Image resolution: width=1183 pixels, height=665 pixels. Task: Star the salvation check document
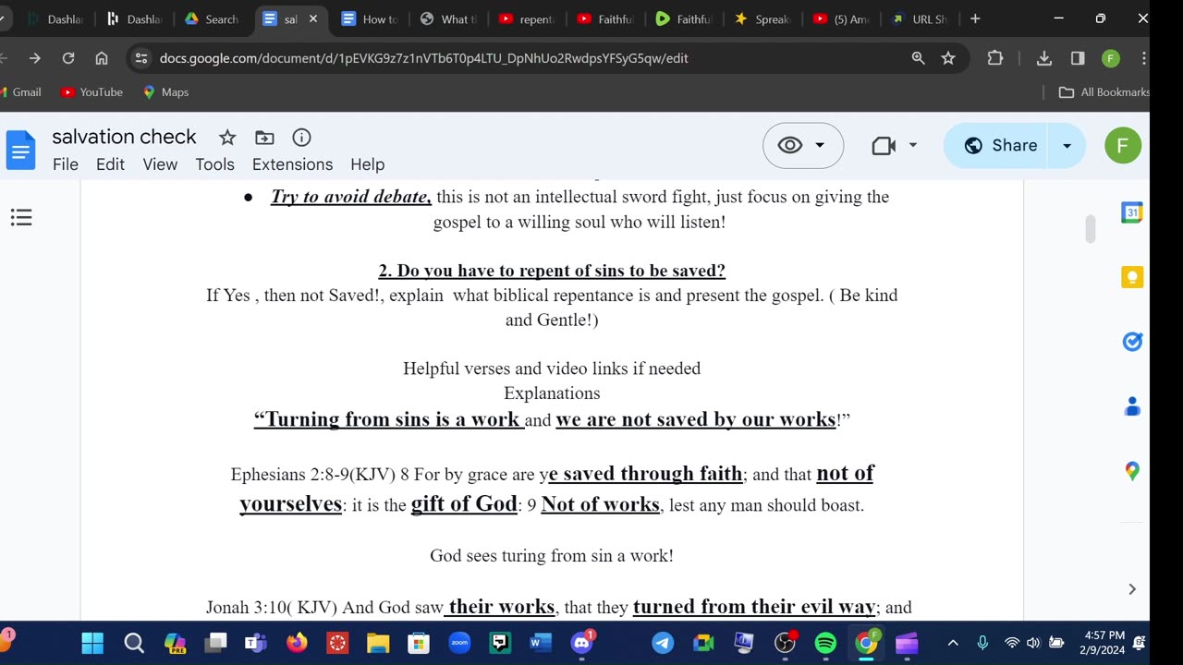point(227,138)
